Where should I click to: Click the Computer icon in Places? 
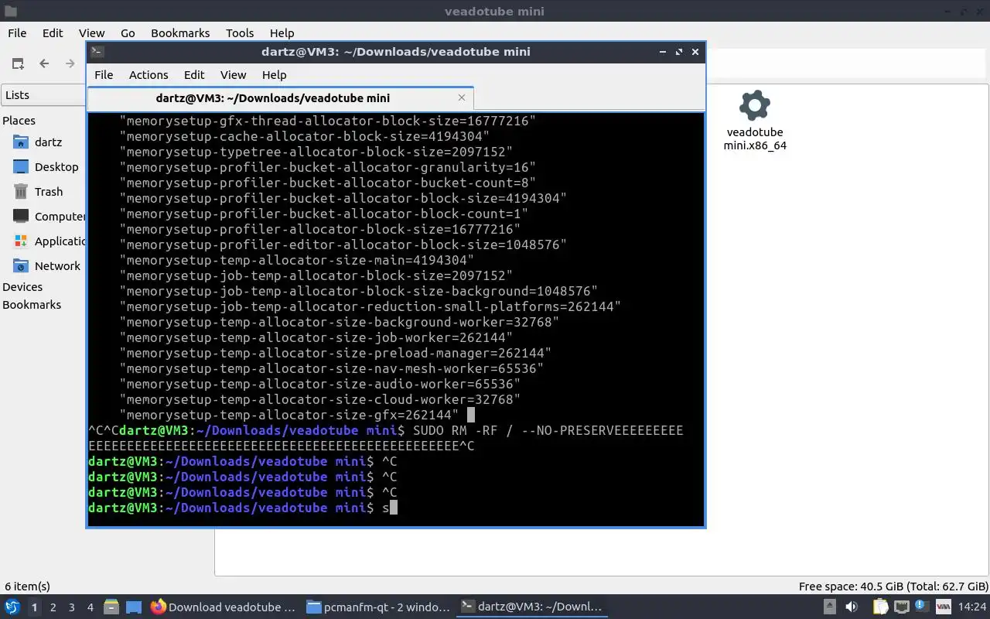pos(21,217)
